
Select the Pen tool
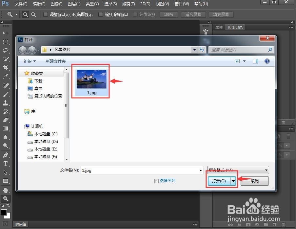6,155
